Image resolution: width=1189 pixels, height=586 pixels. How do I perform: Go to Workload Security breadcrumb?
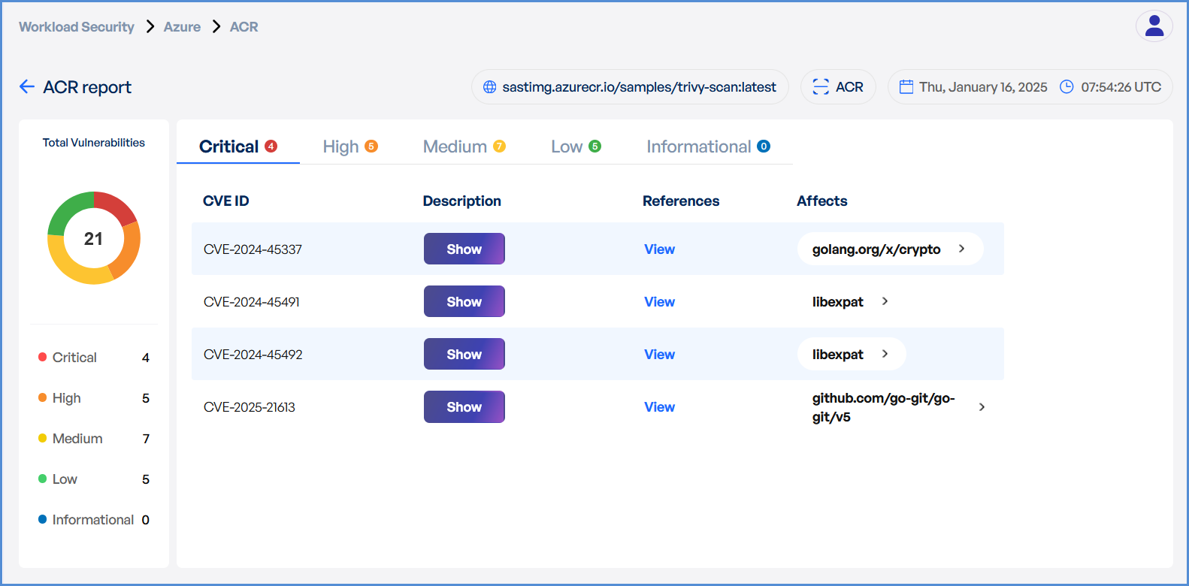[x=77, y=27]
